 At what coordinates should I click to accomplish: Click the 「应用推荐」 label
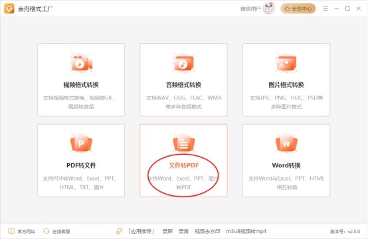coord(141,232)
